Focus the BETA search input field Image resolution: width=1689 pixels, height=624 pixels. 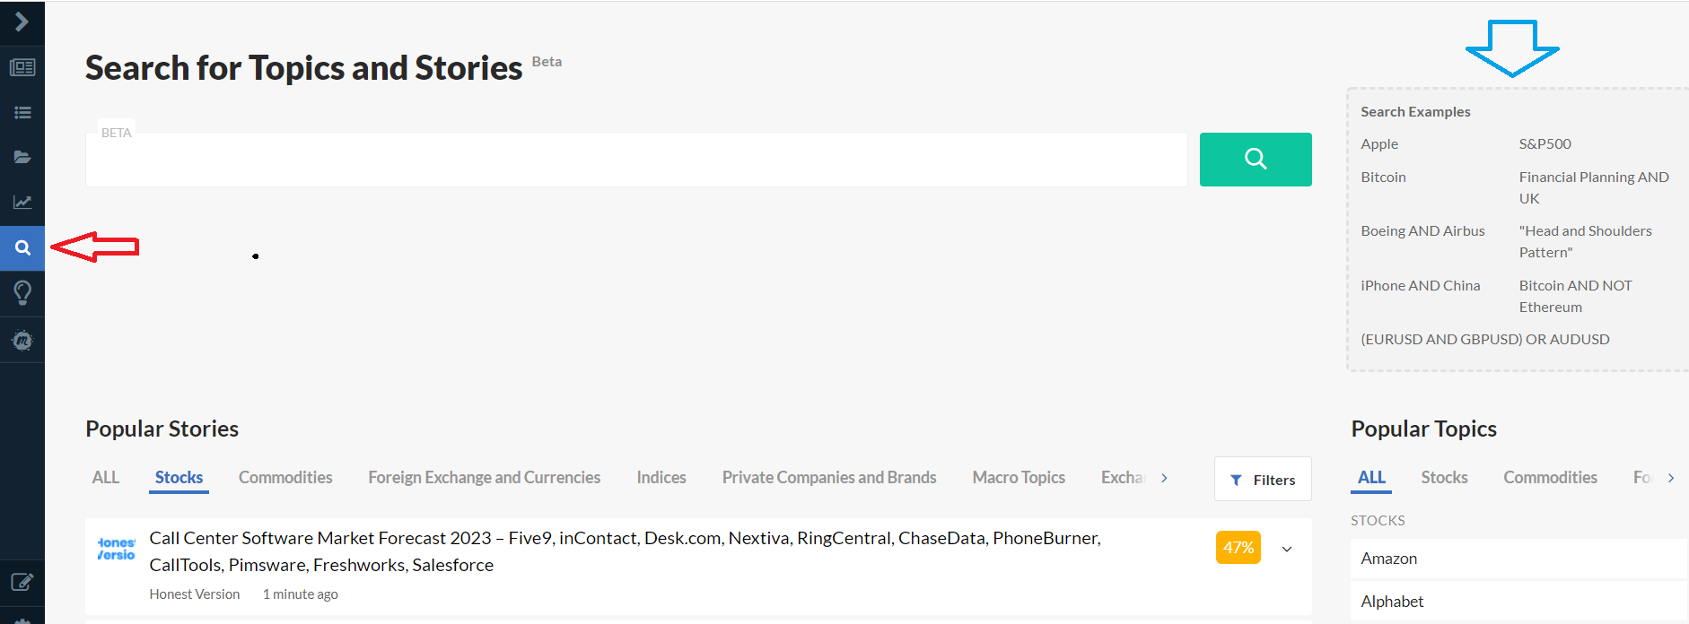click(636, 160)
